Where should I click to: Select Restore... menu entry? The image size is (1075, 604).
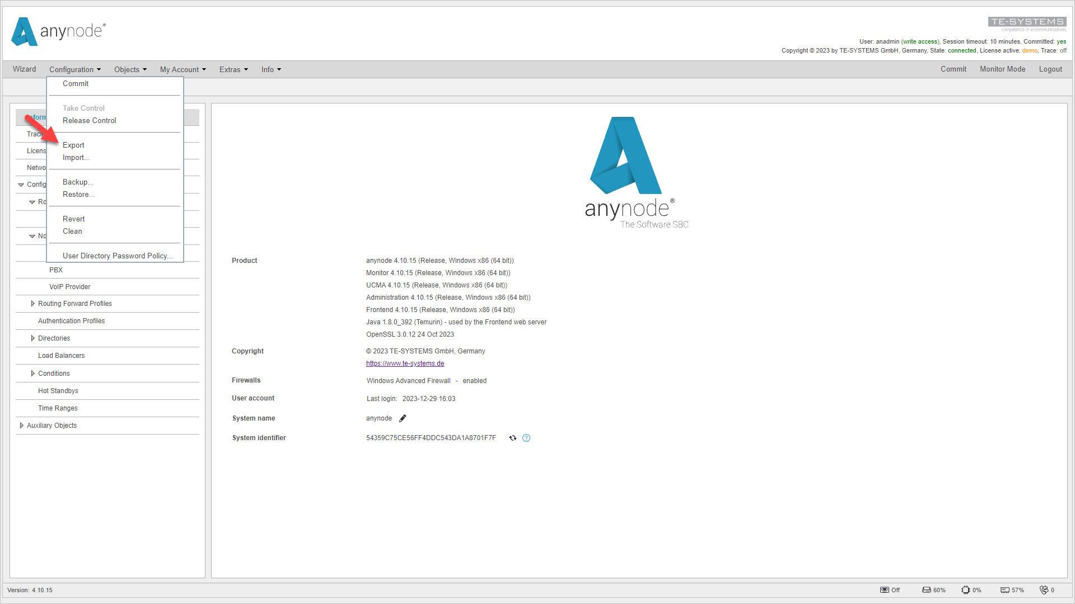pyautogui.click(x=78, y=195)
